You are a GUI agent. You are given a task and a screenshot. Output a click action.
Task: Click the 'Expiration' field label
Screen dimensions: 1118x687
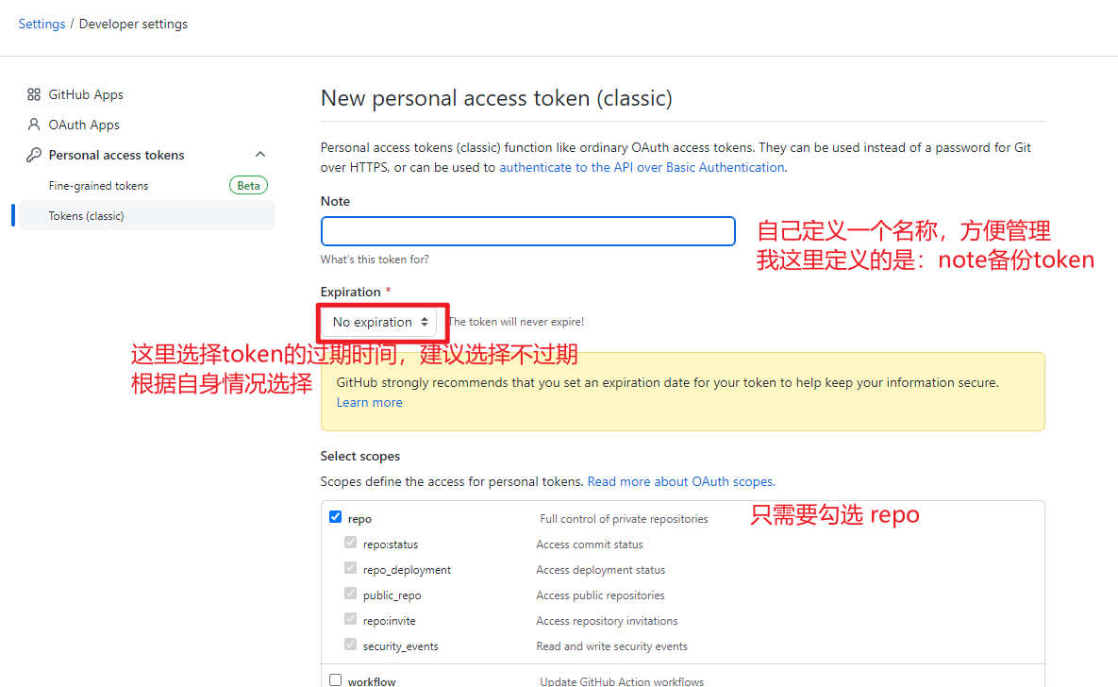350,292
